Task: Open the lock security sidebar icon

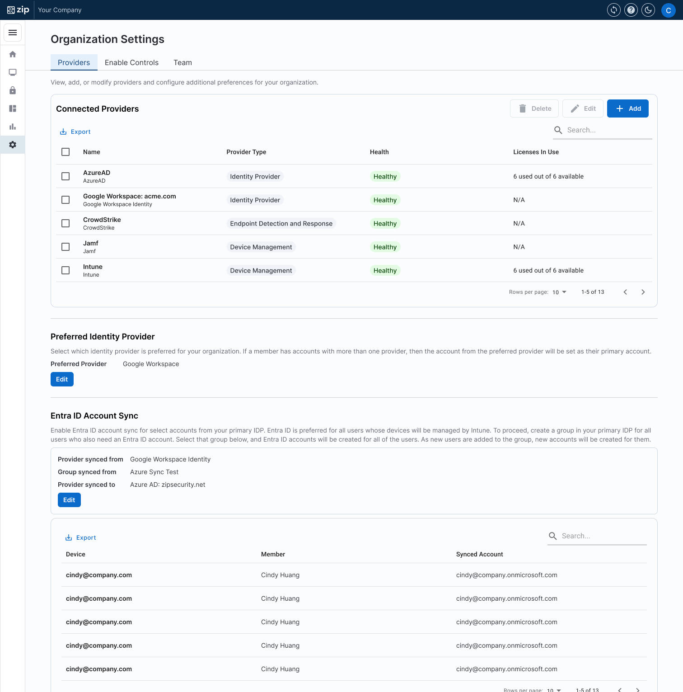Action: (13, 90)
